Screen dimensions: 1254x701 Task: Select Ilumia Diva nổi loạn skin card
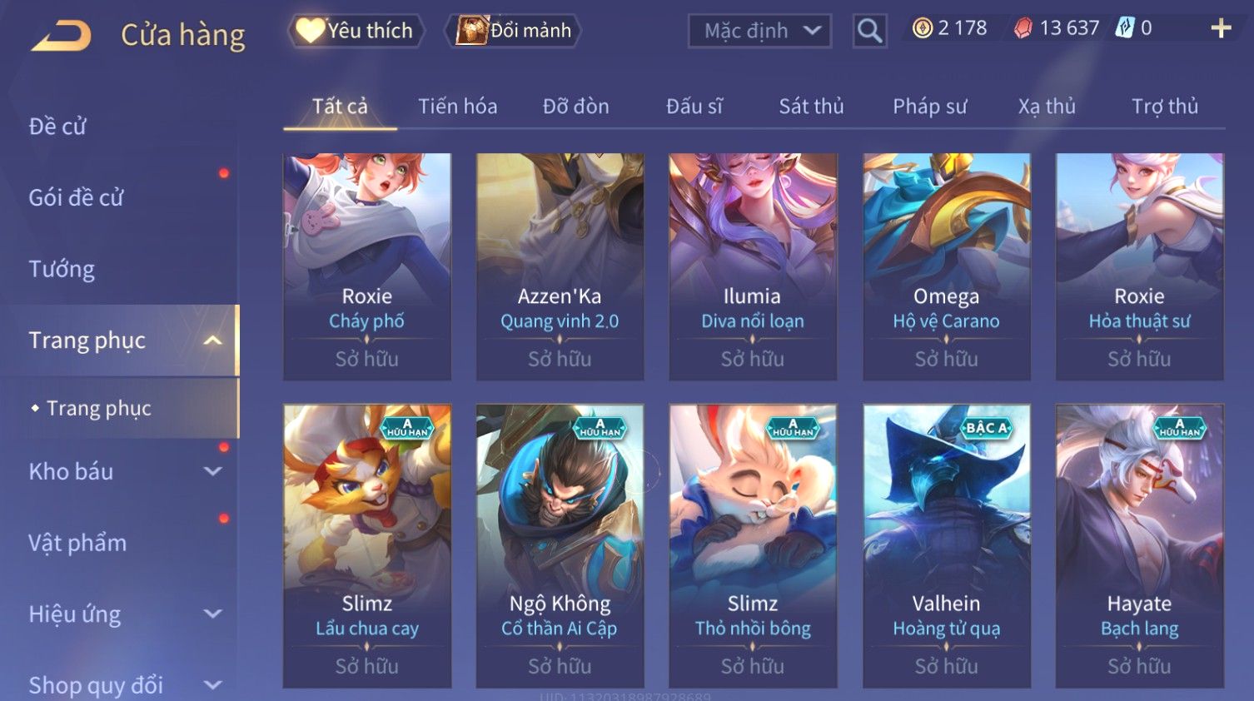click(x=753, y=266)
